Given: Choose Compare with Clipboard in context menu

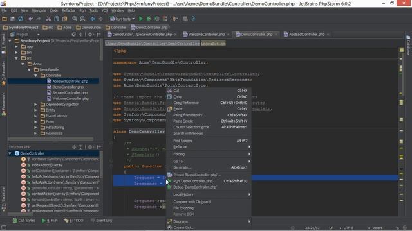Looking at the screenshot, I should tap(209, 202).
